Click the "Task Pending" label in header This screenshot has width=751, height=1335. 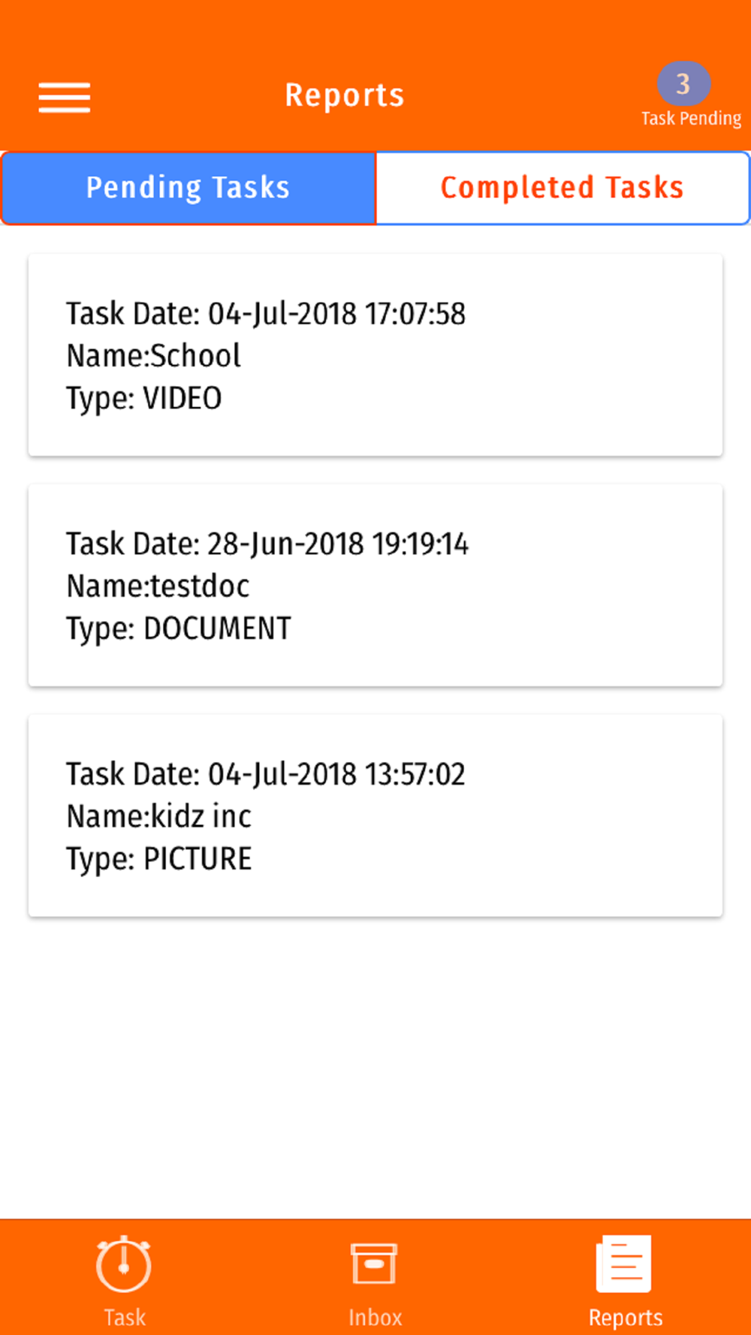tap(691, 119)
